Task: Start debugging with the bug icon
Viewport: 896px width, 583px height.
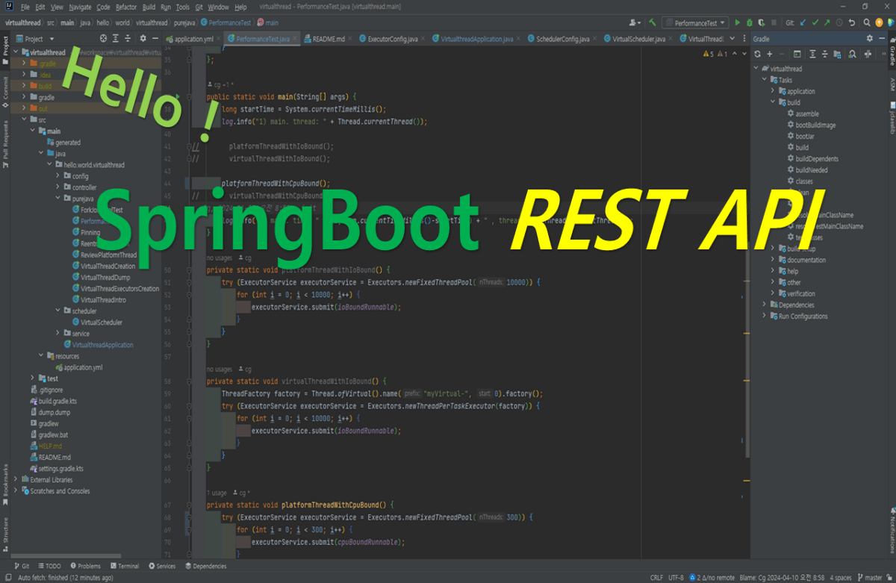Action: [x=750, y=23]
